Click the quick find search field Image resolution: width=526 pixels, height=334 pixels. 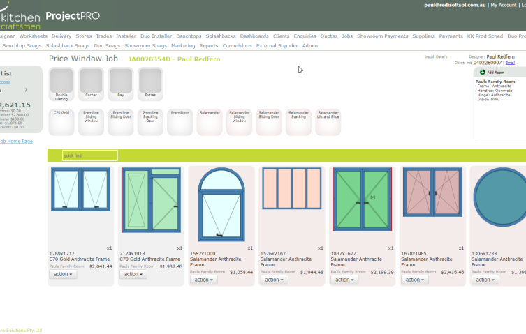(x=90, y=155)
